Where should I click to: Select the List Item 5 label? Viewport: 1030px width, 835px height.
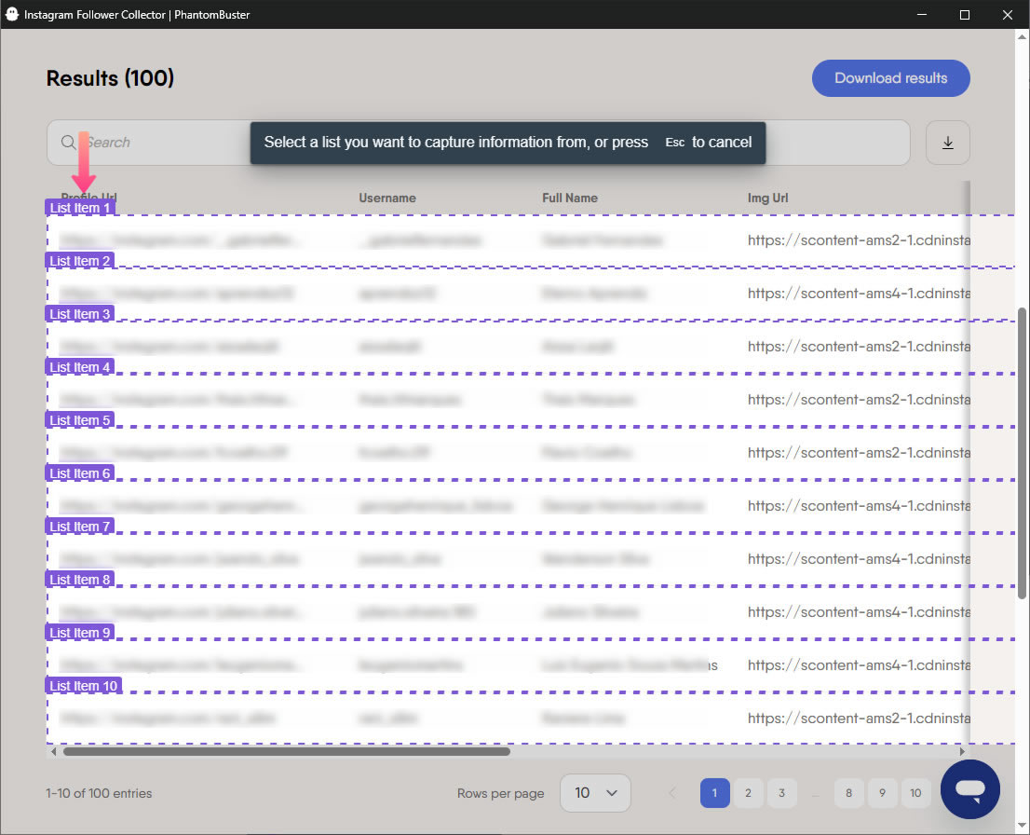[x=80, y=420]
